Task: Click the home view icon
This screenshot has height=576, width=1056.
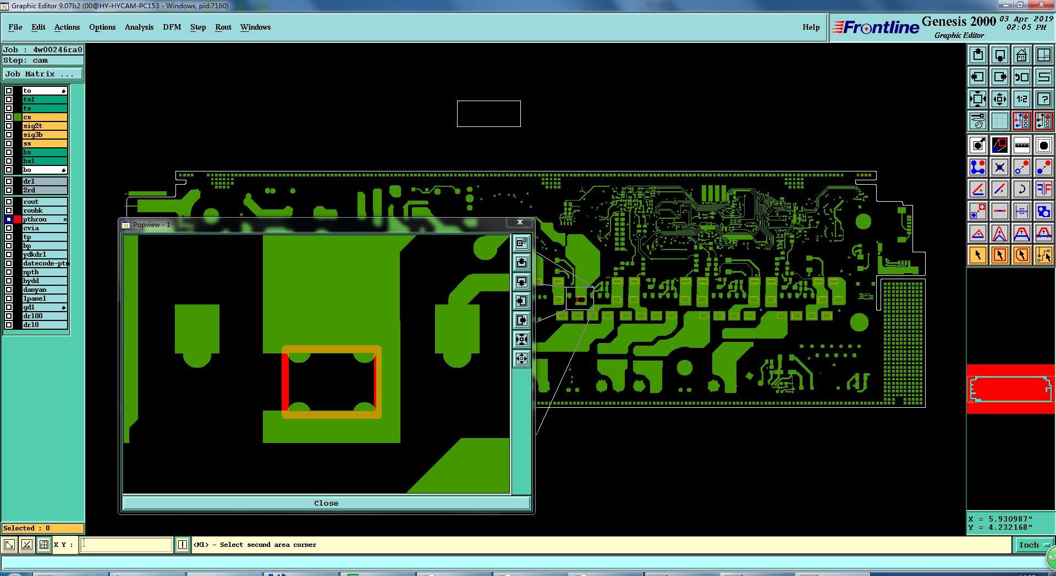Action: pyautogui.click(x=1022, y=55)
